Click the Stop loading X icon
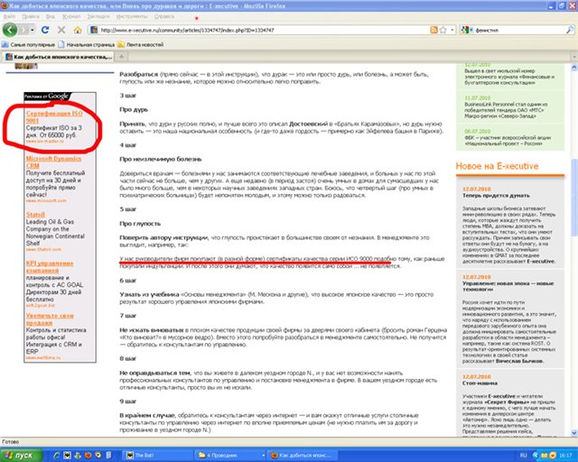578x462 pixels. pyautogui.click(x=61, y=30)
